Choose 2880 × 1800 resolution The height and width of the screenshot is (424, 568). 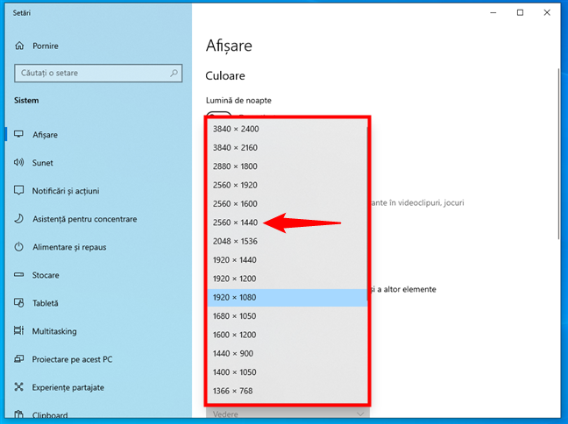point(287,166)
